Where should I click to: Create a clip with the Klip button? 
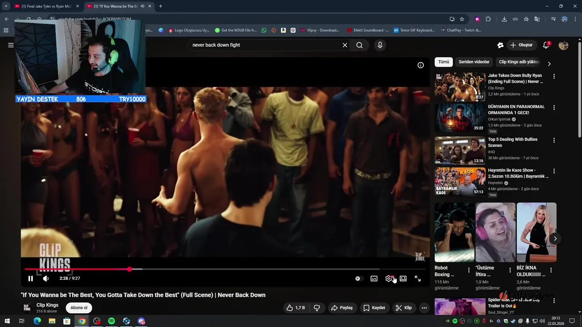(x=403, y=308)
